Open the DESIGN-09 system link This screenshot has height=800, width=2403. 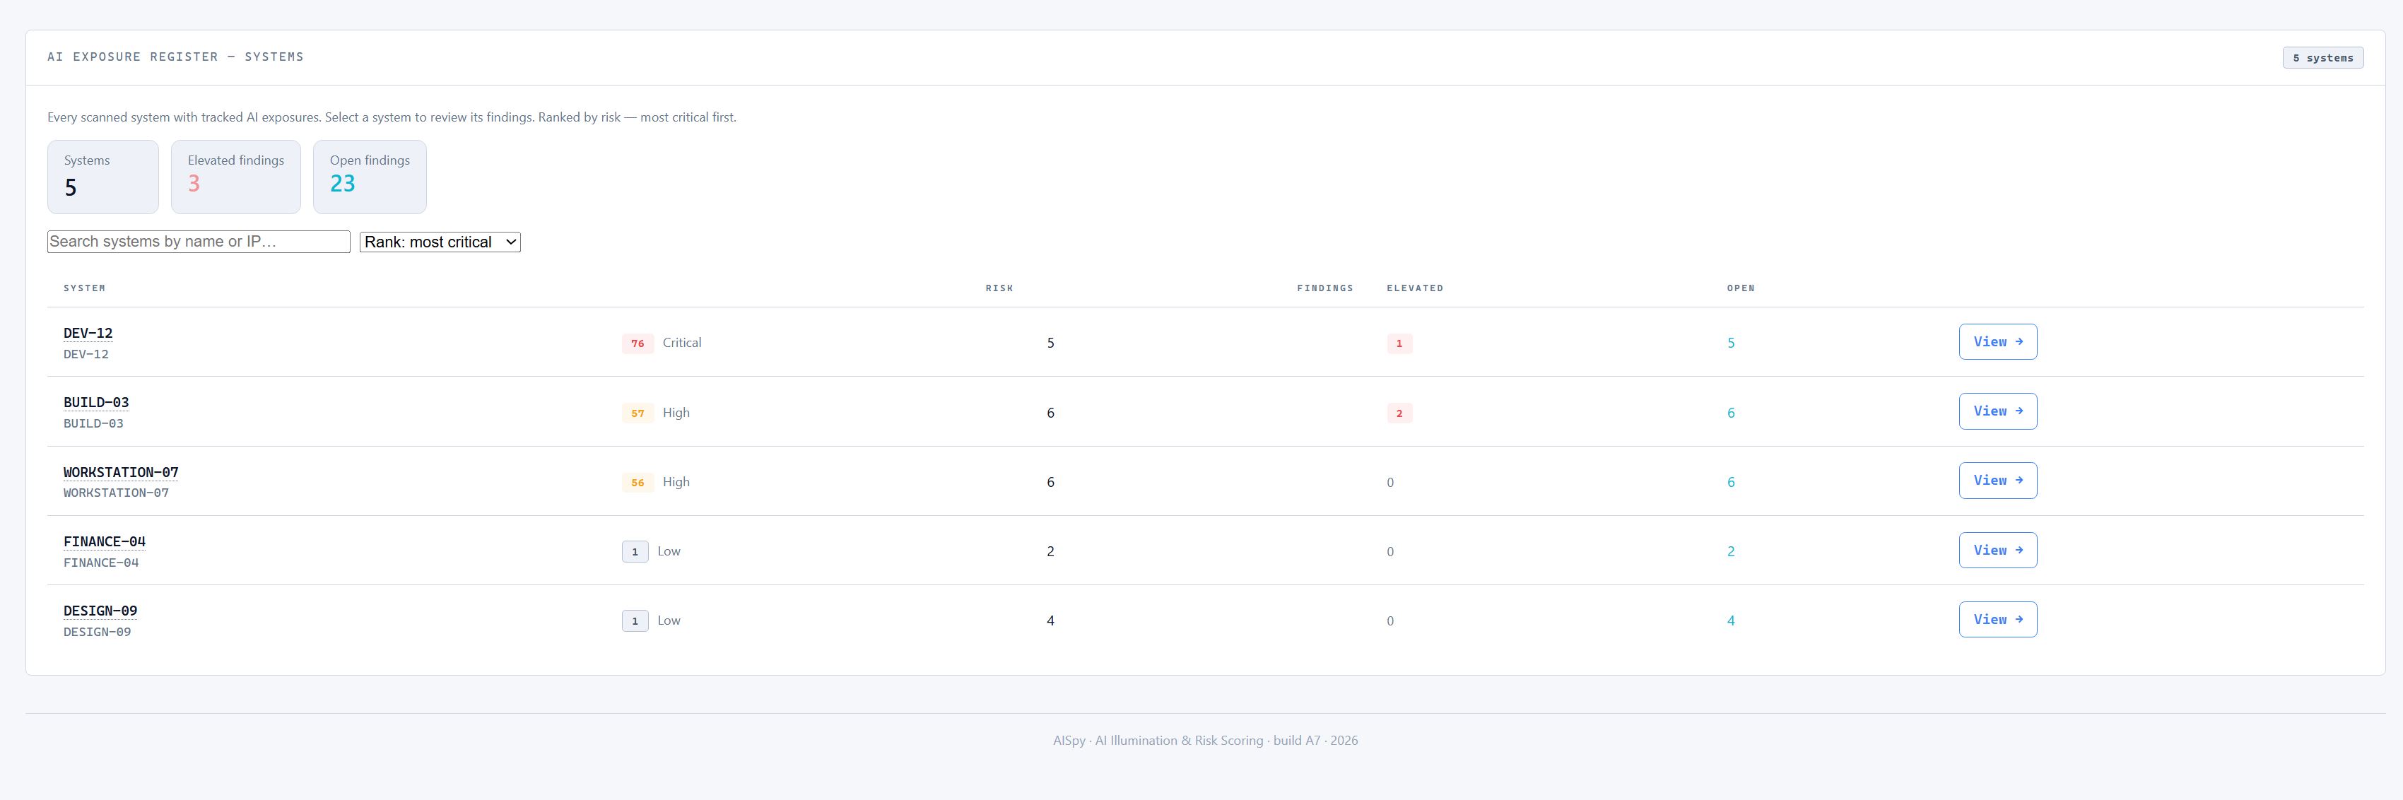[100, 611]
